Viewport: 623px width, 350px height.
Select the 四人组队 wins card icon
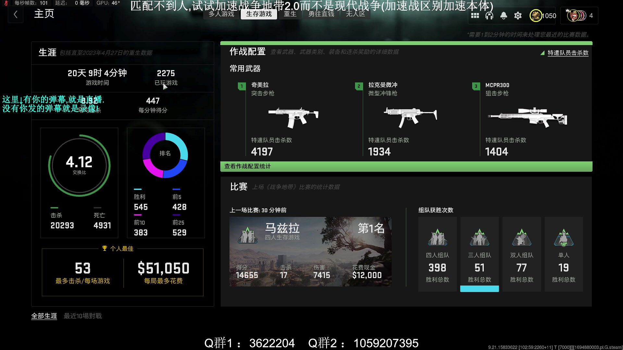pos(437,238)
